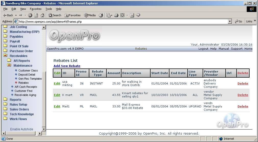Open the History toolbar icon
258x142 pixels.
pyautogui.click(x=101, y=15)
